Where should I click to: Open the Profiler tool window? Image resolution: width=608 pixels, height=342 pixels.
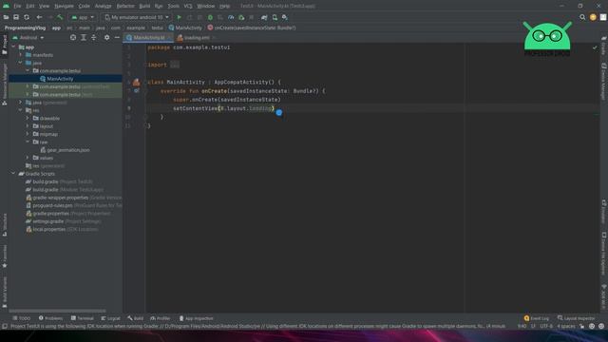coord(161,318)
